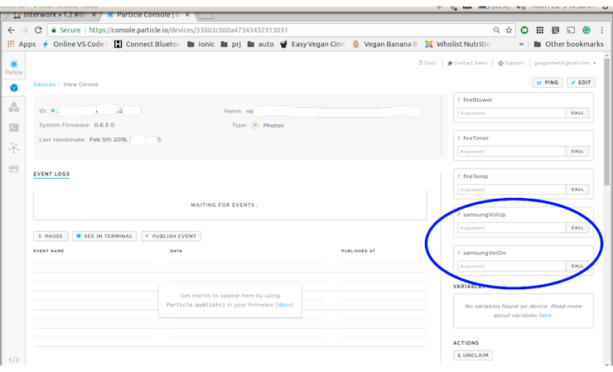613x372 pixels.
Task: Select the Event Logs tab
Action: 51,174
